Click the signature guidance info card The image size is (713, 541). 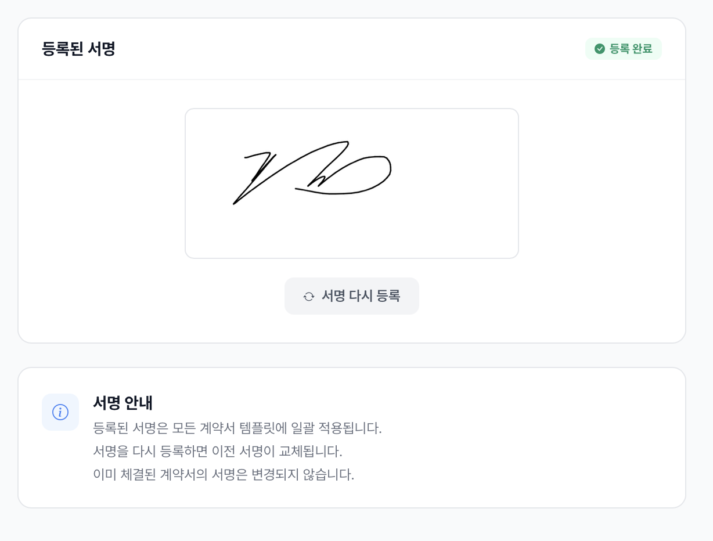352,438
